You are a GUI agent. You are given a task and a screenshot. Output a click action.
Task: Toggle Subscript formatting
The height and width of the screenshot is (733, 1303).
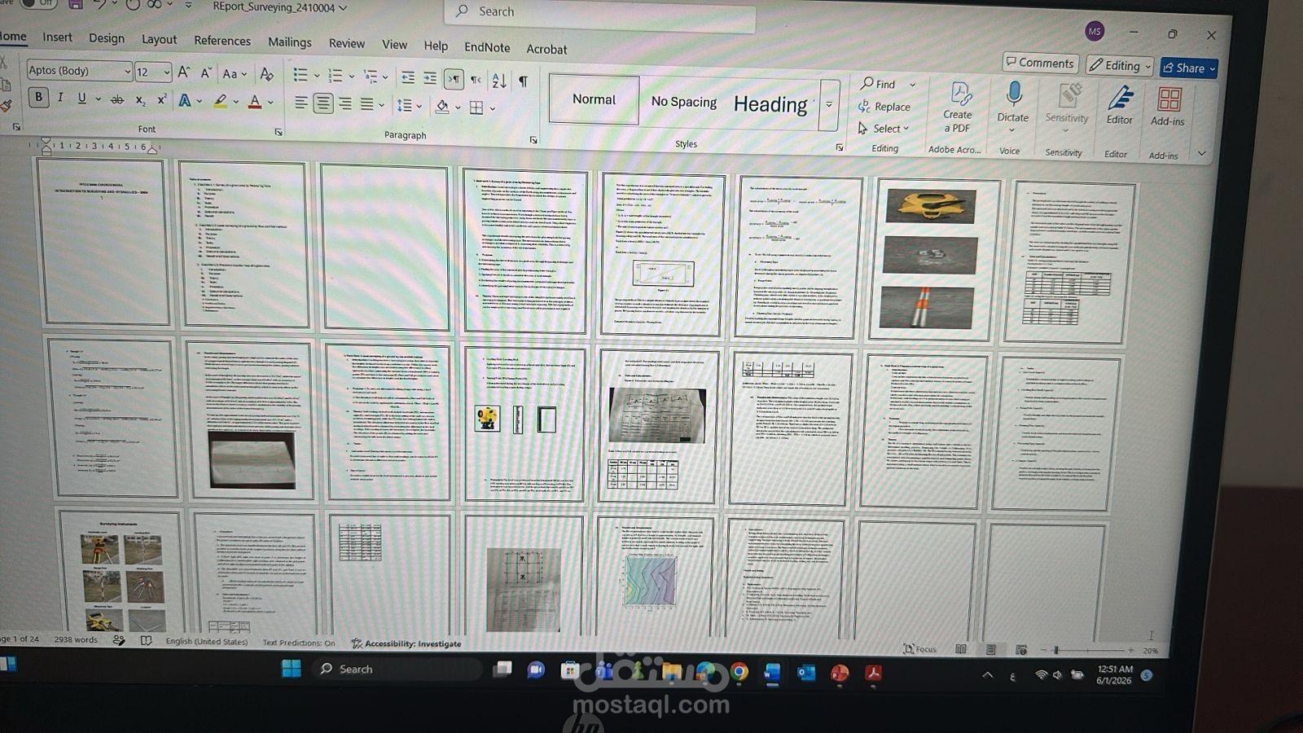click(140, 100)
